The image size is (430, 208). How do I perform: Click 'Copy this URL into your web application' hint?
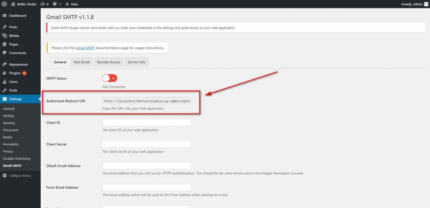(x=133, y=108)
